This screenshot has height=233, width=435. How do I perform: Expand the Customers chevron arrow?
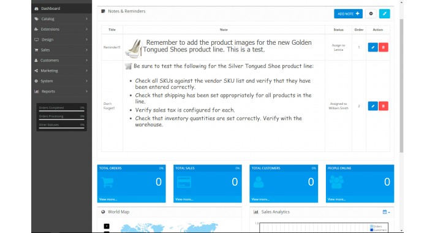pos(86,60)
